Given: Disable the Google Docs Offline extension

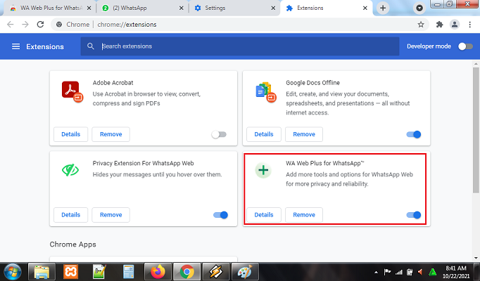Looking at the screenshot, I should coord(414,134).
